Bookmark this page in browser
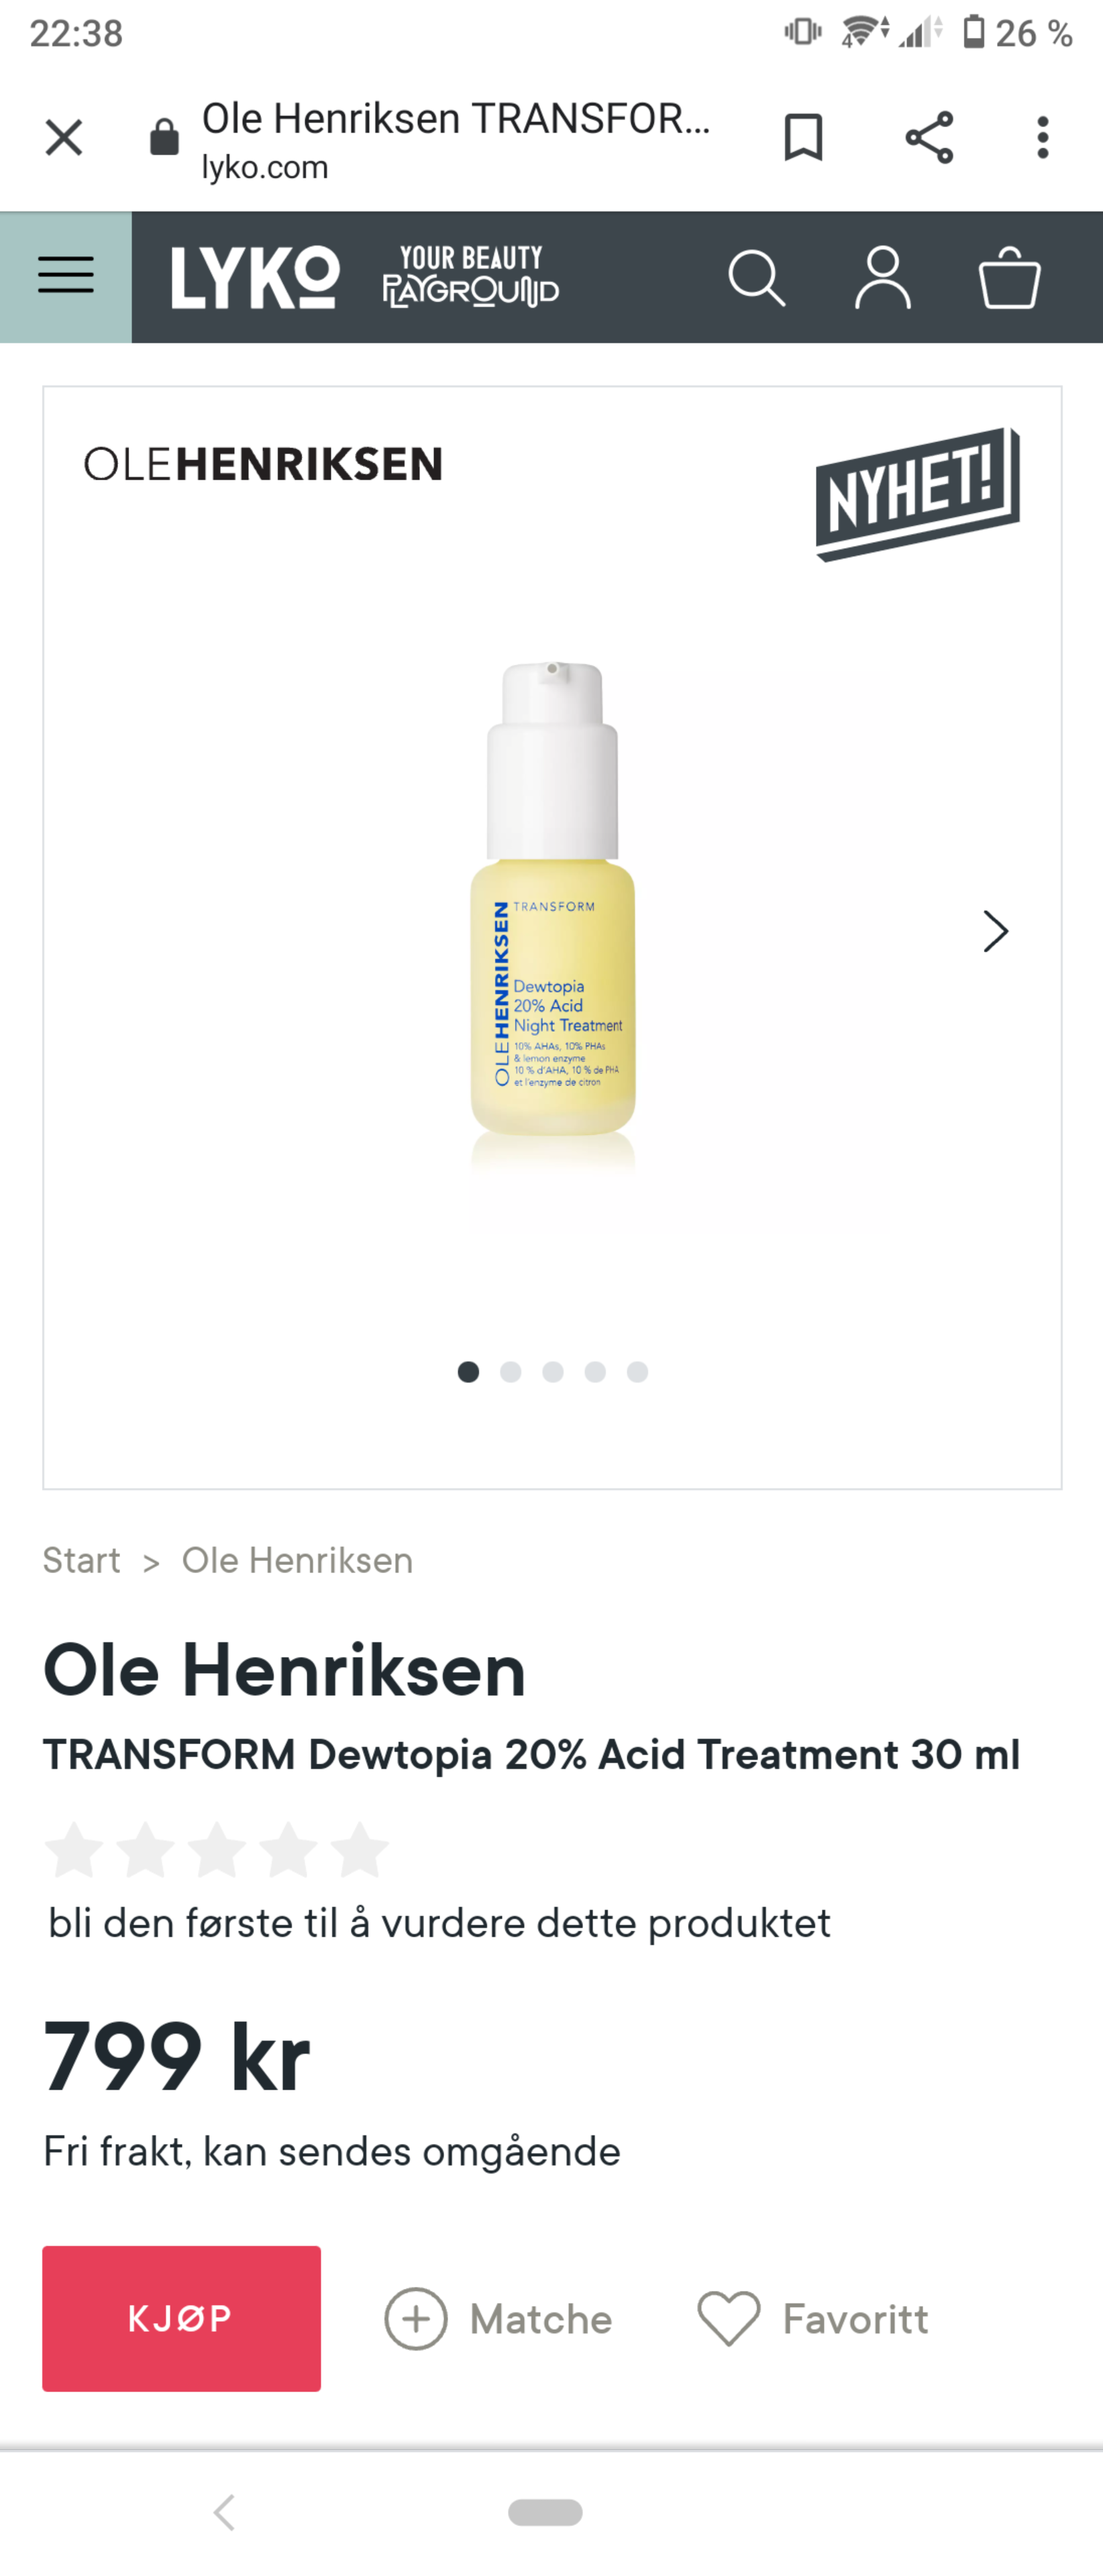 pyautogui.click(x=803, y=137)
